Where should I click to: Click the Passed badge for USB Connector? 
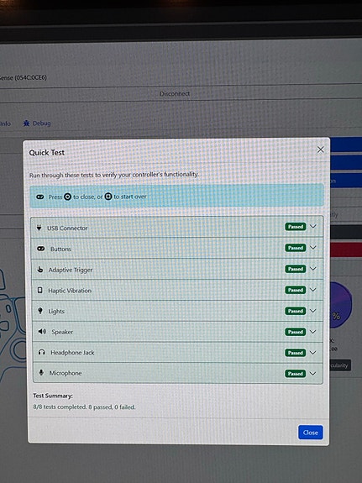pyautogui.click(x=295, y=227)
